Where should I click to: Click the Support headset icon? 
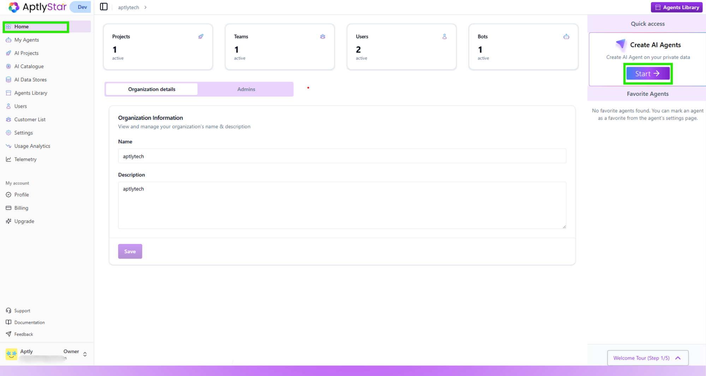pyautogui.click(x=8, y=310)
